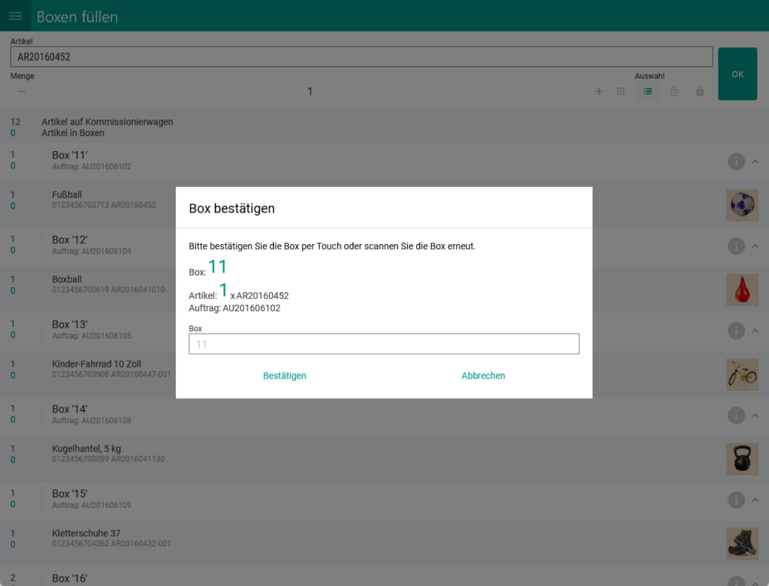Viewport: 769px width, 586px height.
Task: Click the minus stepper to decrease Menge
Action: click(21, 91)
